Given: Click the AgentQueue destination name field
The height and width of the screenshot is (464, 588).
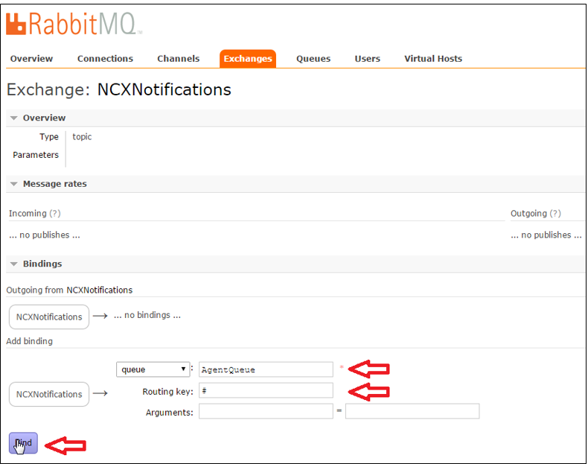Looking at the screenshot, I should point(266,369).
